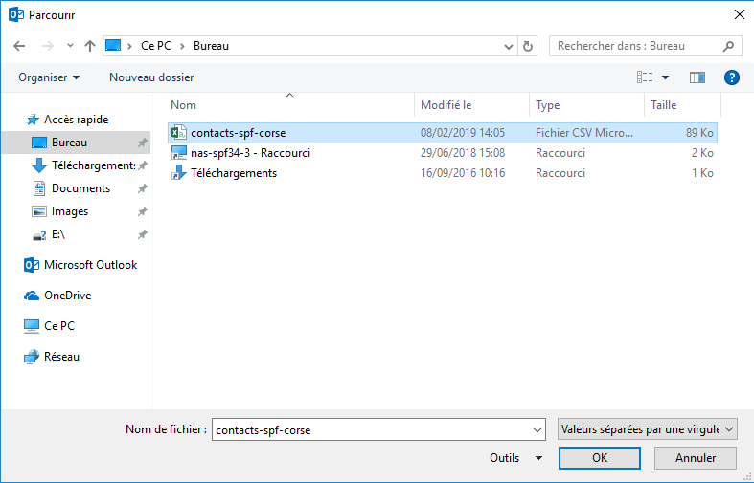754x483 pixels.
Task: Expand the view options dropdown arrow
Action: click(x=666, y=77)
